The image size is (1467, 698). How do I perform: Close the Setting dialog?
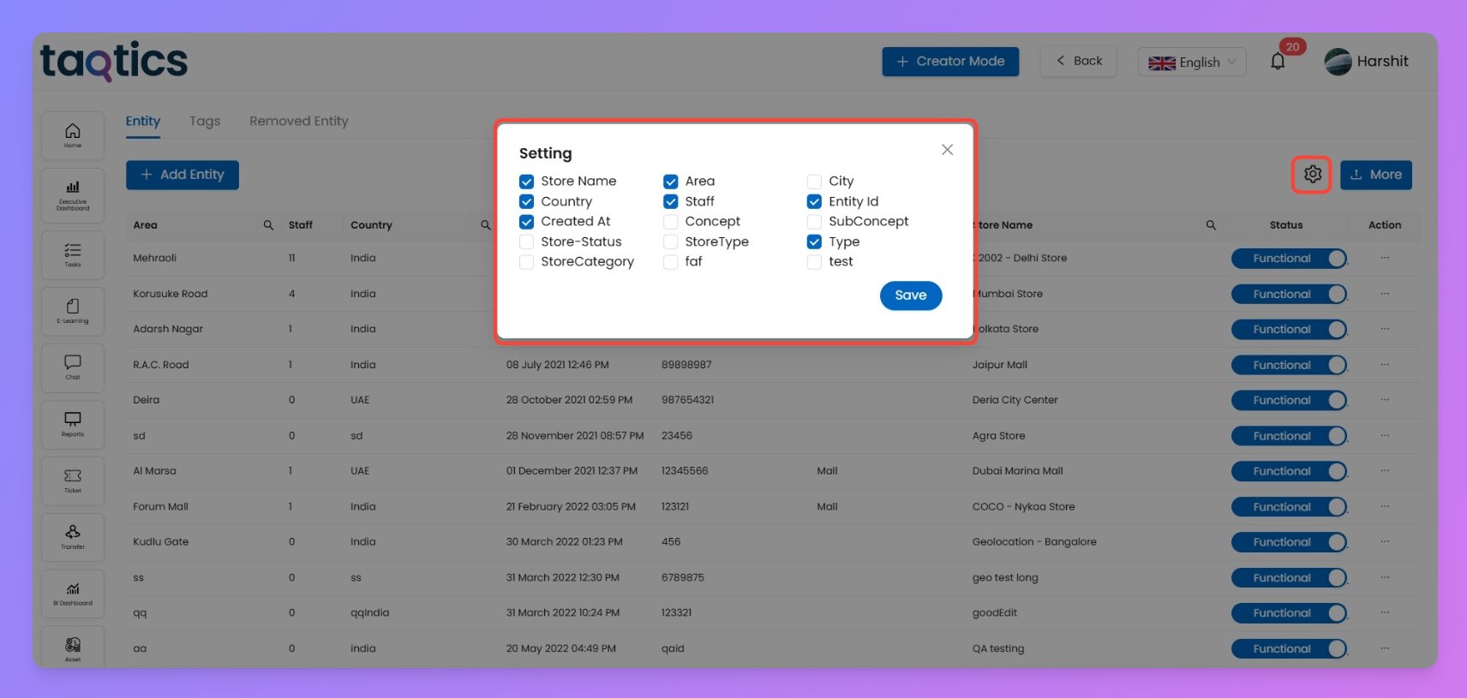tap(947, 150)
